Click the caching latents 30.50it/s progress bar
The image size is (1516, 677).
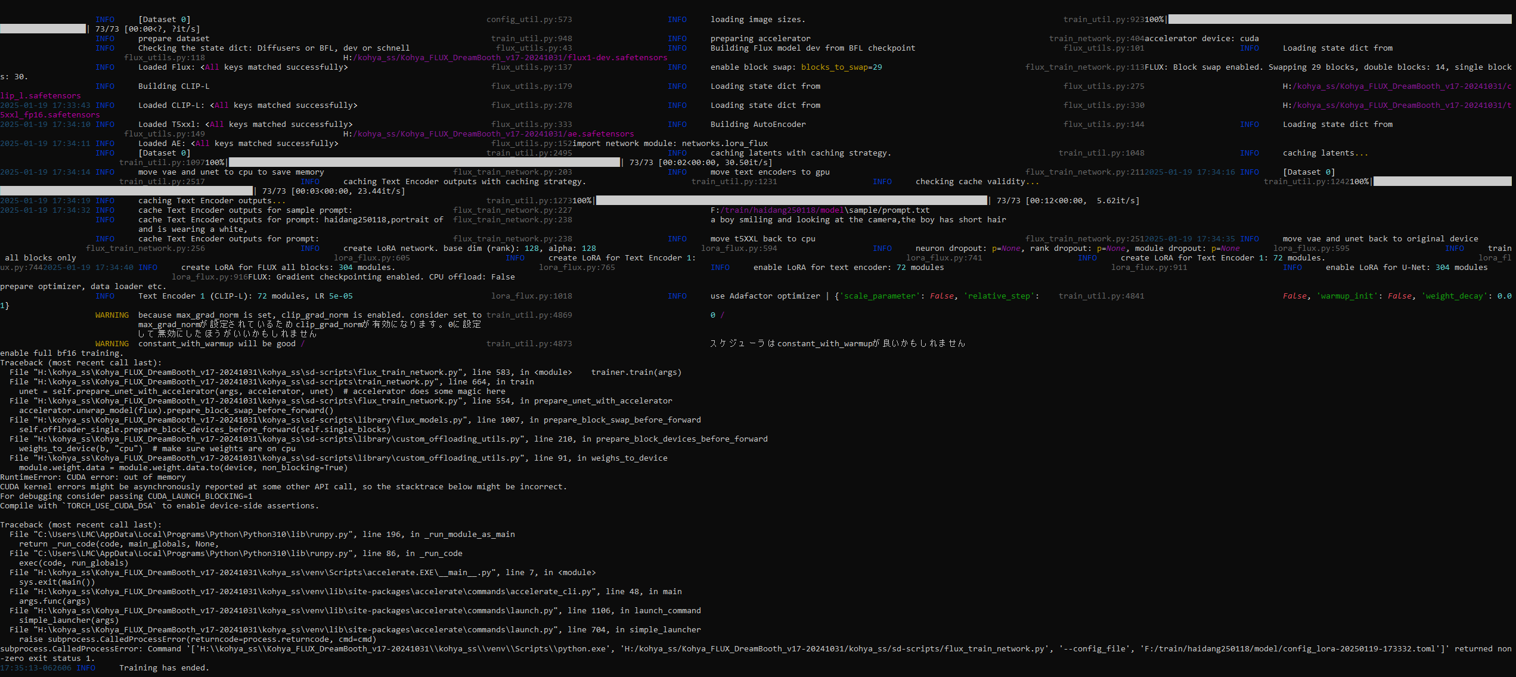tap(424, 162)
